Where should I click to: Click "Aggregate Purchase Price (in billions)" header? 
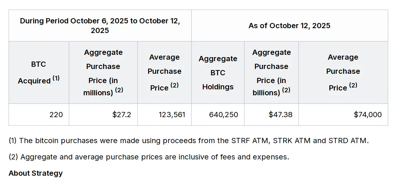click(x=271, y=72)
